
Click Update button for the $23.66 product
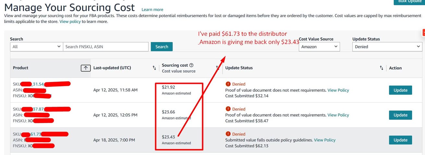pyautogui.click(x=400, y=115)
